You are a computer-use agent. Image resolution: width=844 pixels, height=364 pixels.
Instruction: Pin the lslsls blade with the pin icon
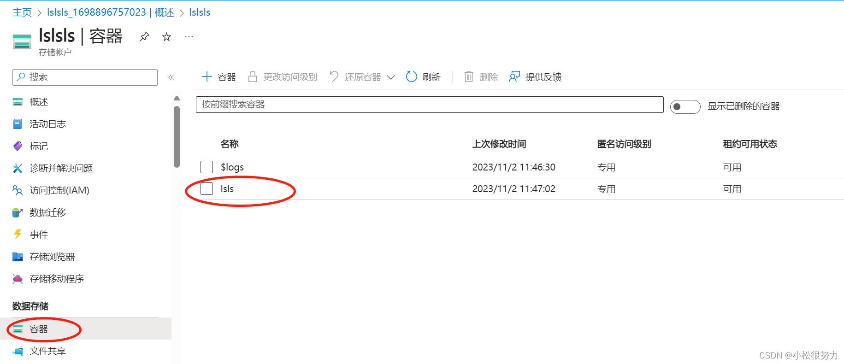point(144,37)
